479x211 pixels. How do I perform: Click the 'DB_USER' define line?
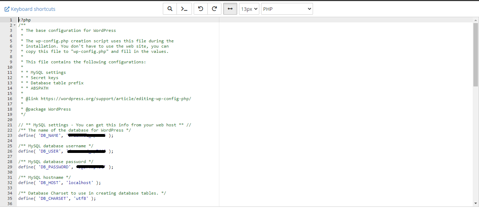[66, 151]
